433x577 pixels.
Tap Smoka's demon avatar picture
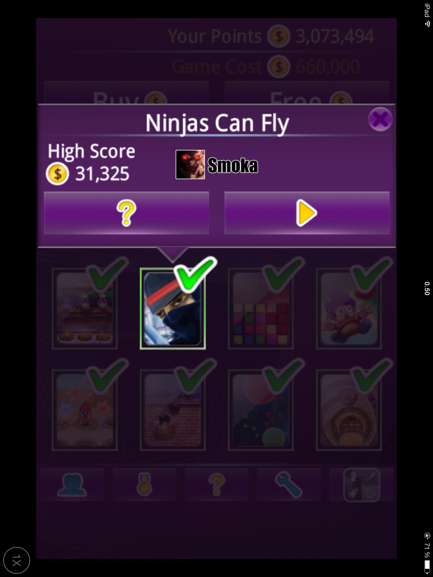click(x=190, y=165)
